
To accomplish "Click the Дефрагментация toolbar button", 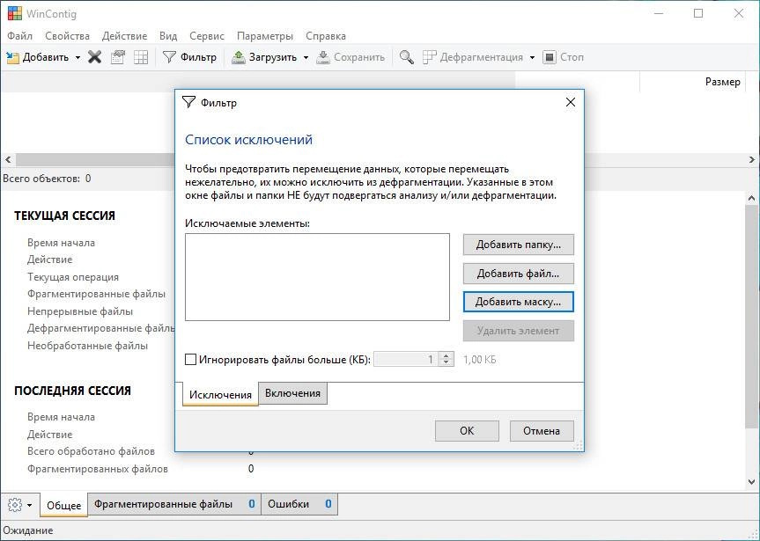I will click(x=473, y=57).
